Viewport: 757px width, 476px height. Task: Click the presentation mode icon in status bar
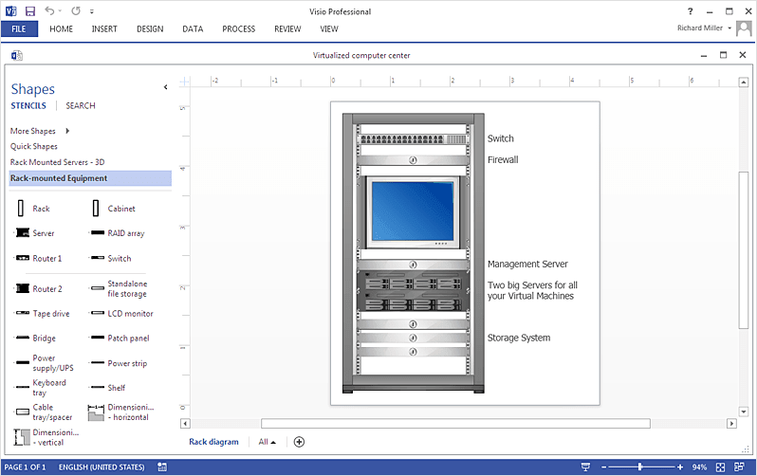585,467
